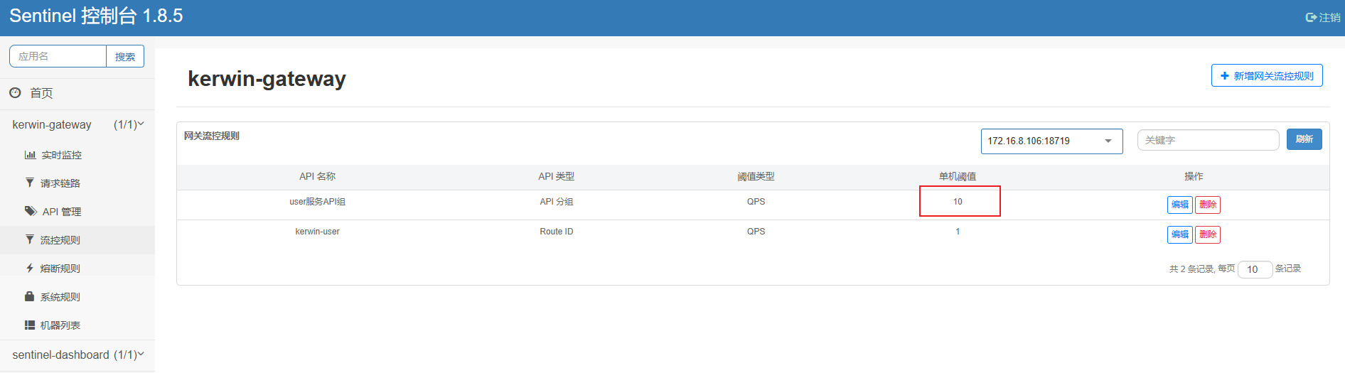Open 实时监控 menu item
Screen dimensions: 1345x373
click(x=61, y=155)
